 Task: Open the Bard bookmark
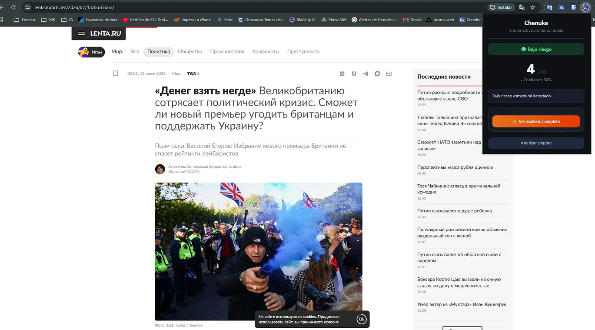[x=225, y=20]
